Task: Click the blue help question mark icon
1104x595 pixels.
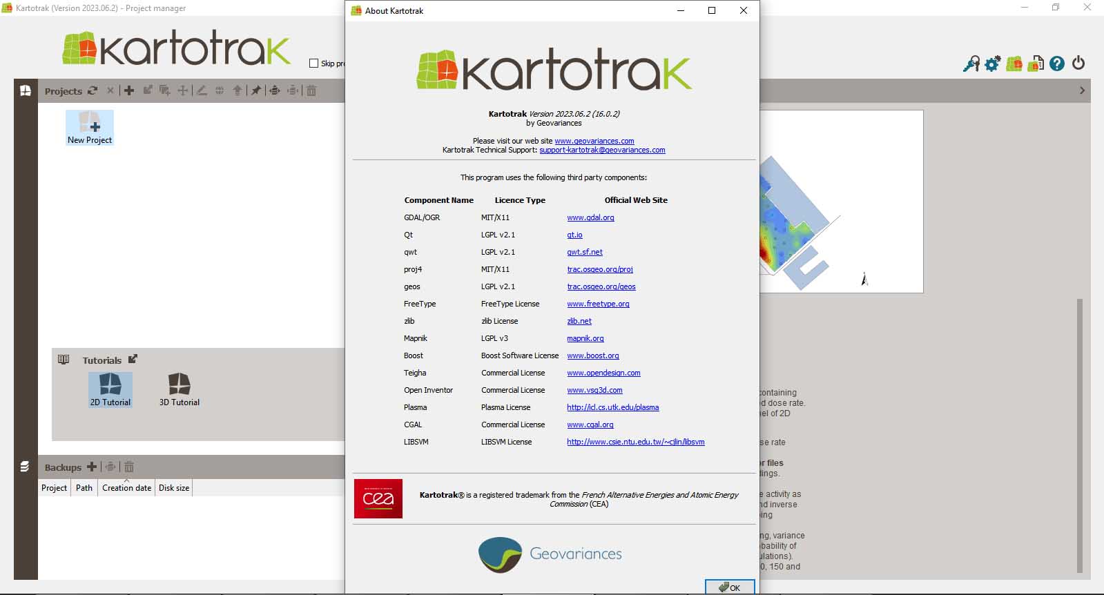Action: 1057,64
